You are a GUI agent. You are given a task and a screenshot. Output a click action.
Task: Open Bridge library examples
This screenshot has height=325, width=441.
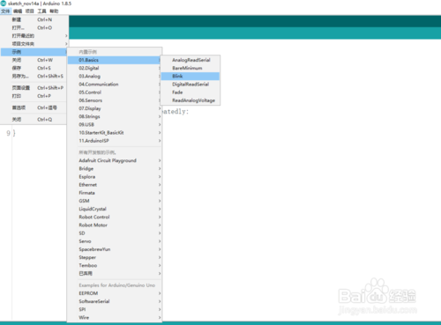115,168
